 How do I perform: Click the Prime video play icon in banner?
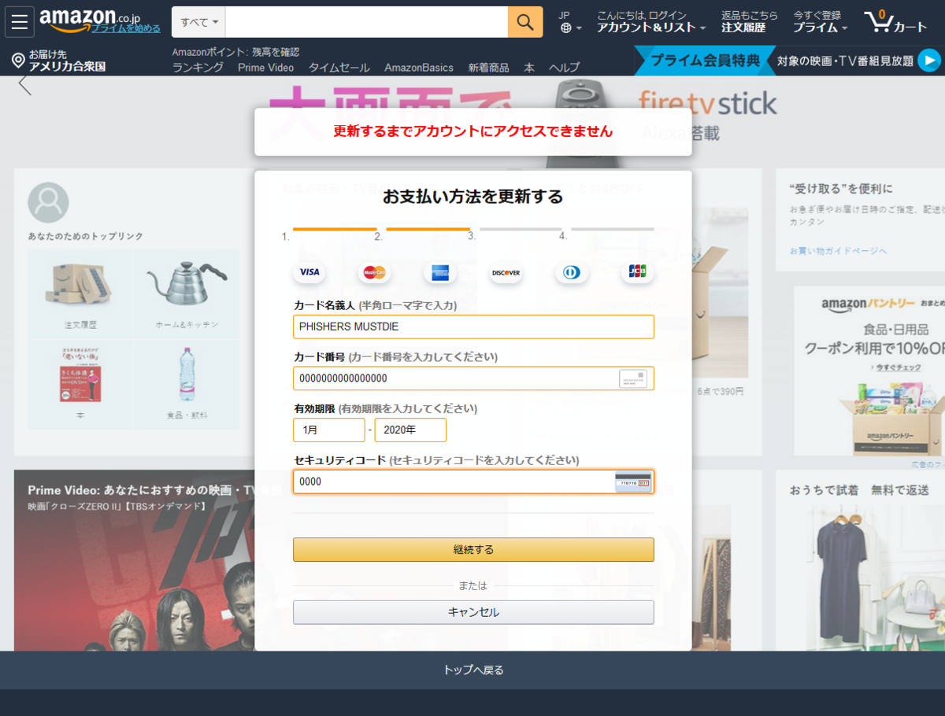tap(930, 60)
